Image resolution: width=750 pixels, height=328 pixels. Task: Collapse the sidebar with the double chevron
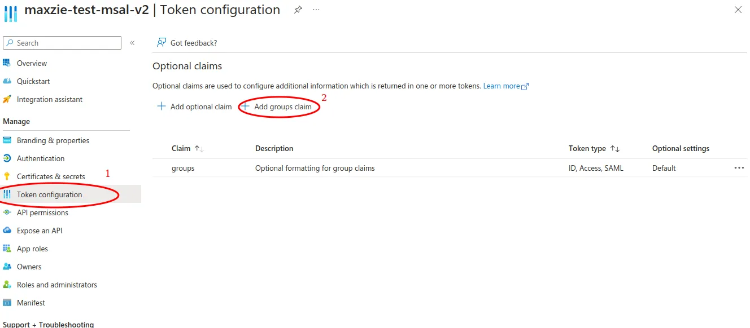click(x=132, y=42)
